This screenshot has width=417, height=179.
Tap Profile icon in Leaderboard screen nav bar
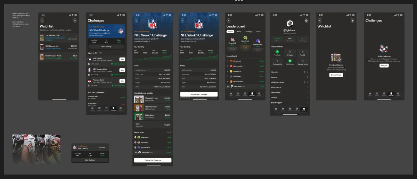click(259, 94)
